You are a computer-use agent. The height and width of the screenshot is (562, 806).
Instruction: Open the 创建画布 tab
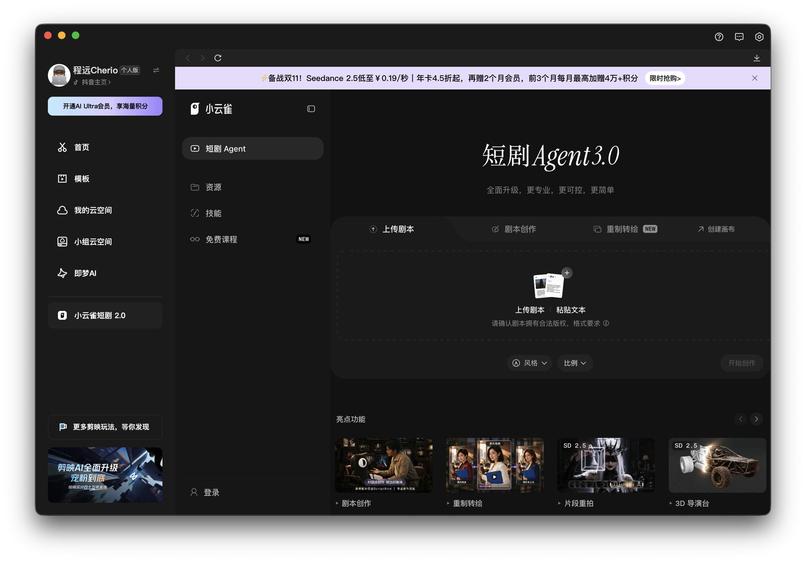click(716, 229)
